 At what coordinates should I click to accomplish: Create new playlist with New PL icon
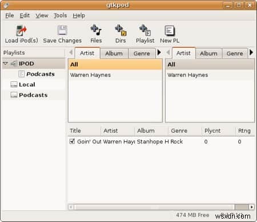coord(170,30)
